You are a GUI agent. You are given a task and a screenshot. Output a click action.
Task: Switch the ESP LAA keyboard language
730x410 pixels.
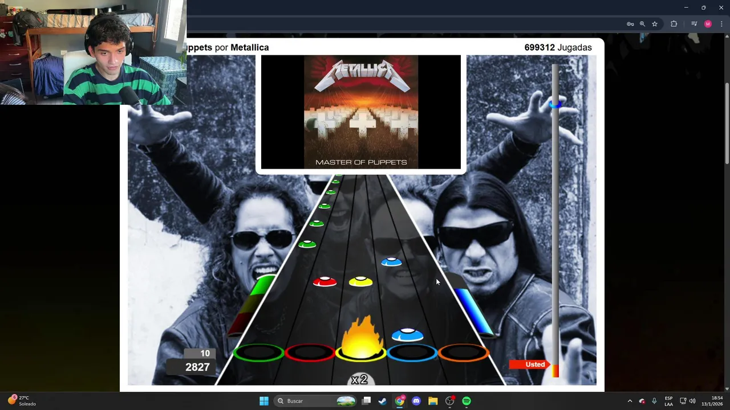(668, 401)
